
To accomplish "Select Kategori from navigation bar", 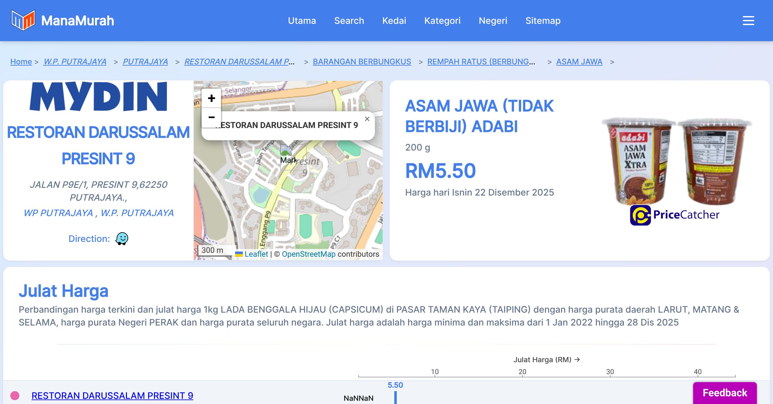I will [442, 21].
